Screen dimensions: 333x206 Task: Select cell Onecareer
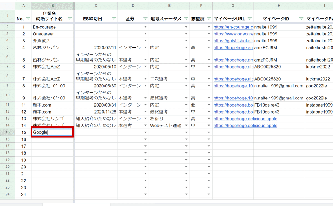pyautogui.click(x=52, y=34)
